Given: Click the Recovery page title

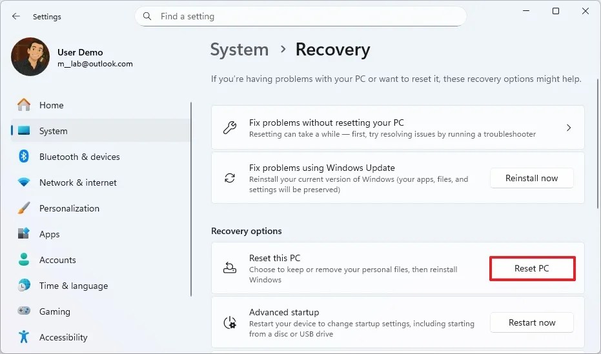Looking at the screenshot, I should [x=332, y=50].
